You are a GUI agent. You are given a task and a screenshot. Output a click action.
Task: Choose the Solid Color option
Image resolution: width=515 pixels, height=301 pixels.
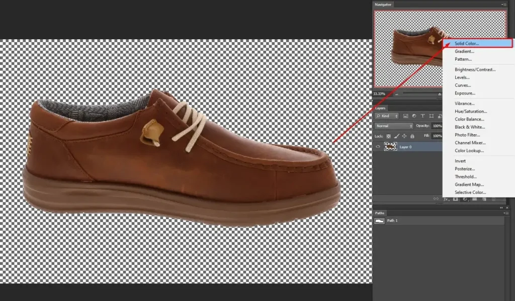pos(468,43)
